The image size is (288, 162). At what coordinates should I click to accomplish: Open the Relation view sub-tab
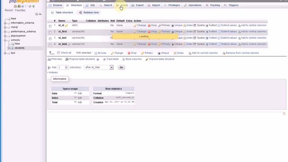(89, 13)
